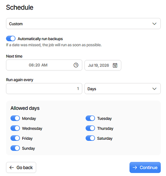This screenshot has width=166, height=176.
Task: Click the right arrow icon on Continue
Action: [x=135, y=168]
